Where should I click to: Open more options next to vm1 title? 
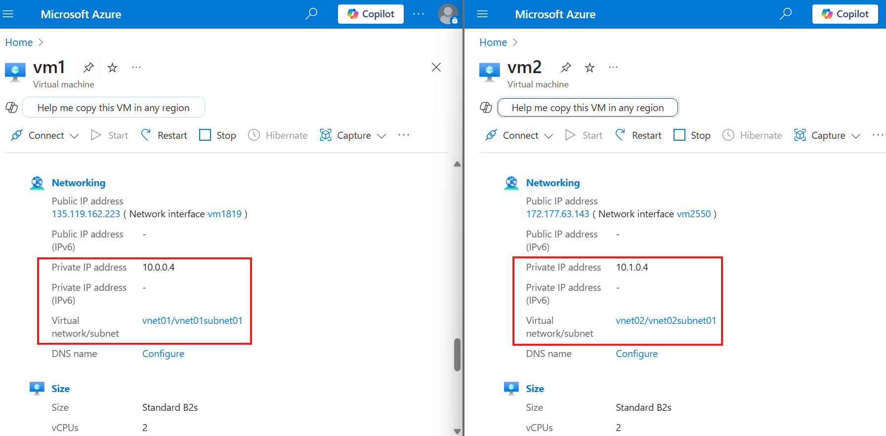click(136, 67)
